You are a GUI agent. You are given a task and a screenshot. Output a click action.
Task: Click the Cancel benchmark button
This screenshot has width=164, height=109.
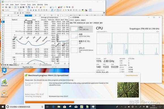pyautogui.click(x=131, y=75)
